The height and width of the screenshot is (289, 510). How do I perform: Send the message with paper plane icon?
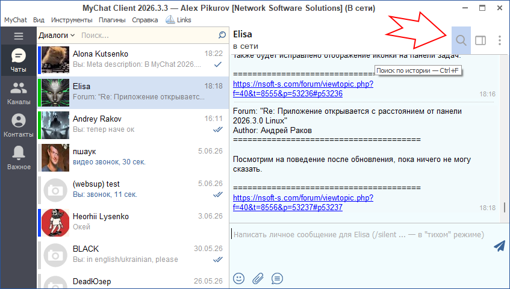(500, 246)
